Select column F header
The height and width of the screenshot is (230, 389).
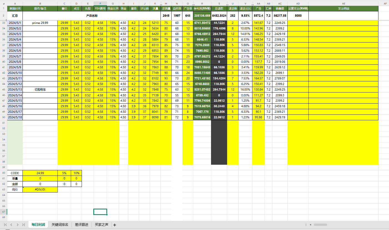coord(100,3)
